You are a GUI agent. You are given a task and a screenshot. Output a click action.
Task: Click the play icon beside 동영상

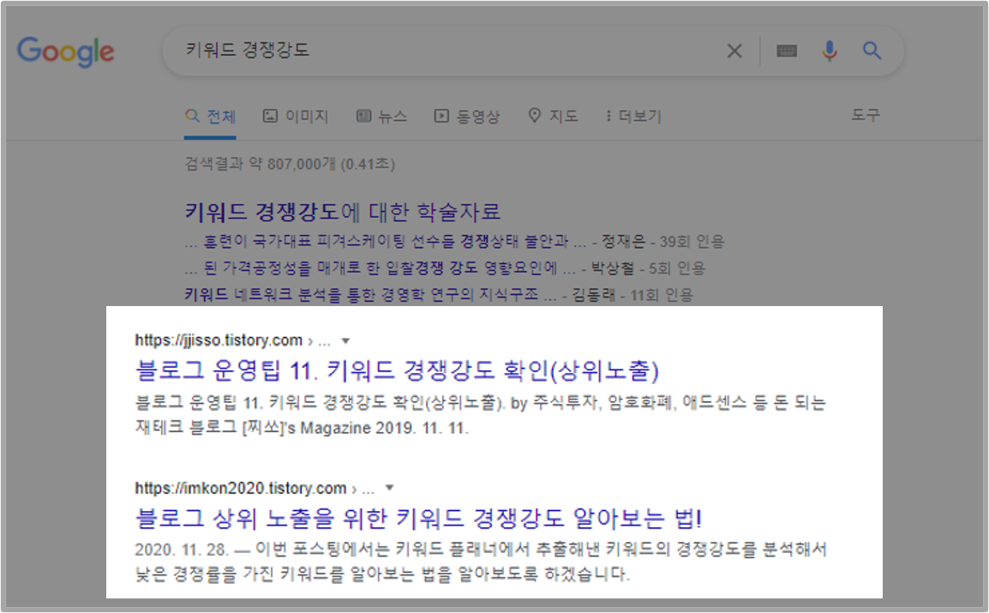[442, 116]
